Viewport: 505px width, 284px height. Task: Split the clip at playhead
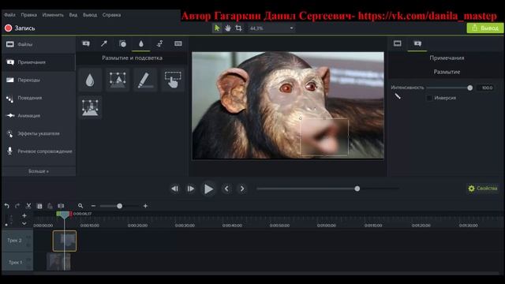61,206
